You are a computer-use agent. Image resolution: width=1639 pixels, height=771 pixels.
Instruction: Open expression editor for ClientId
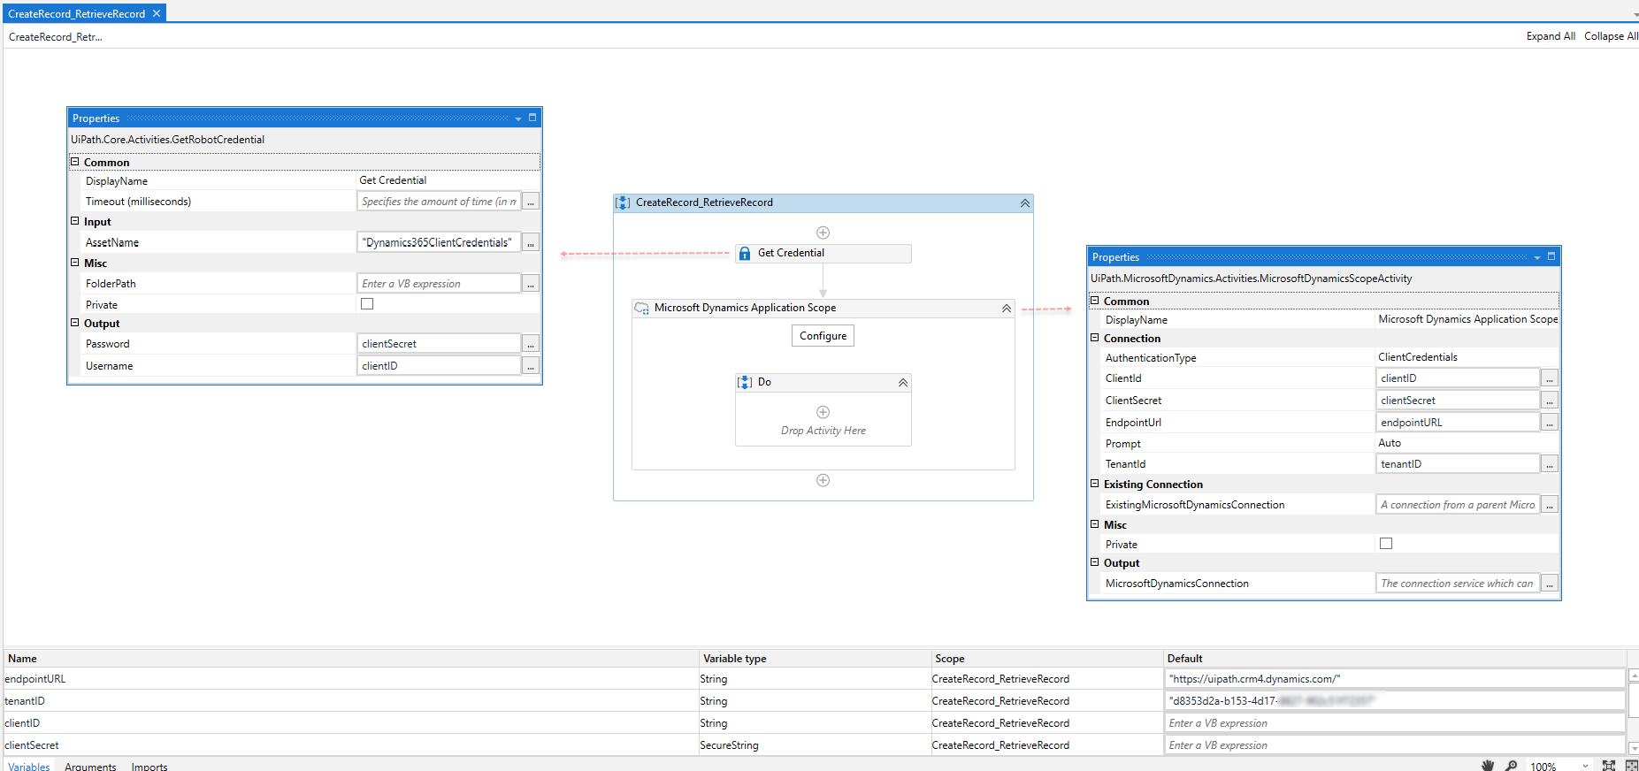click(1550, 378)
